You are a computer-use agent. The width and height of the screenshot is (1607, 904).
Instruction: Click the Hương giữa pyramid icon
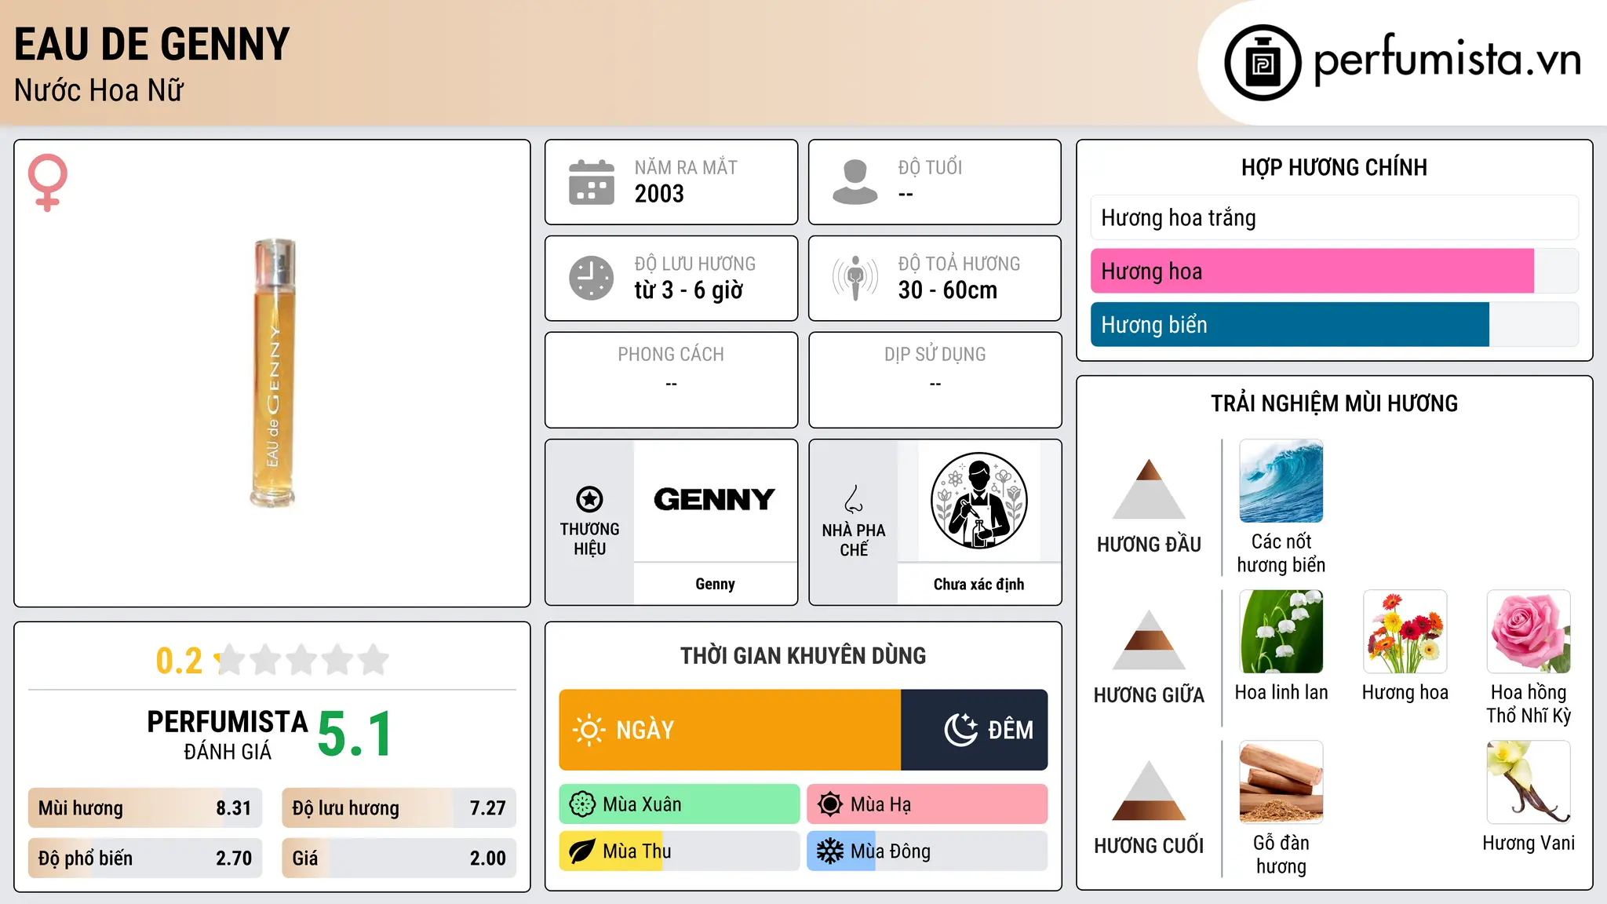(x=1149, y=640)
